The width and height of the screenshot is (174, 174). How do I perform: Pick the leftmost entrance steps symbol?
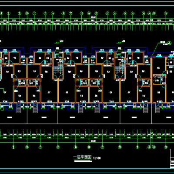click(x=19, y=109)
